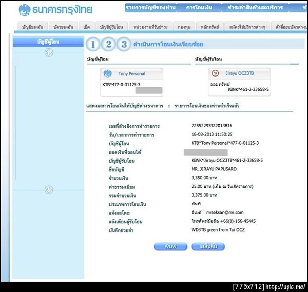Click recipient value KBNK*Jirayu OCZ3TB*461-2-33658-5
This screenshot has width=308, height=292.
pyautogui.click(x=227, y=161)
